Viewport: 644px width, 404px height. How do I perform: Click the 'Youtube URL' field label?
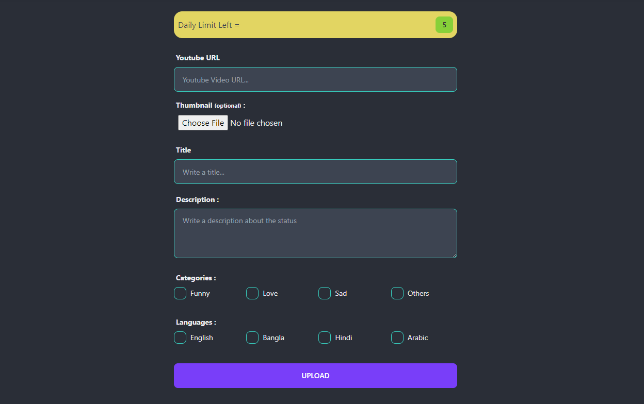click(198, 58)
